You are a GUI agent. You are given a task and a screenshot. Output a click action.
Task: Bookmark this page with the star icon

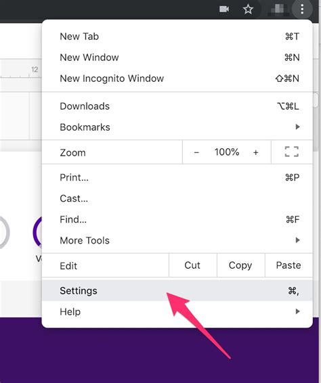point(248,9)
